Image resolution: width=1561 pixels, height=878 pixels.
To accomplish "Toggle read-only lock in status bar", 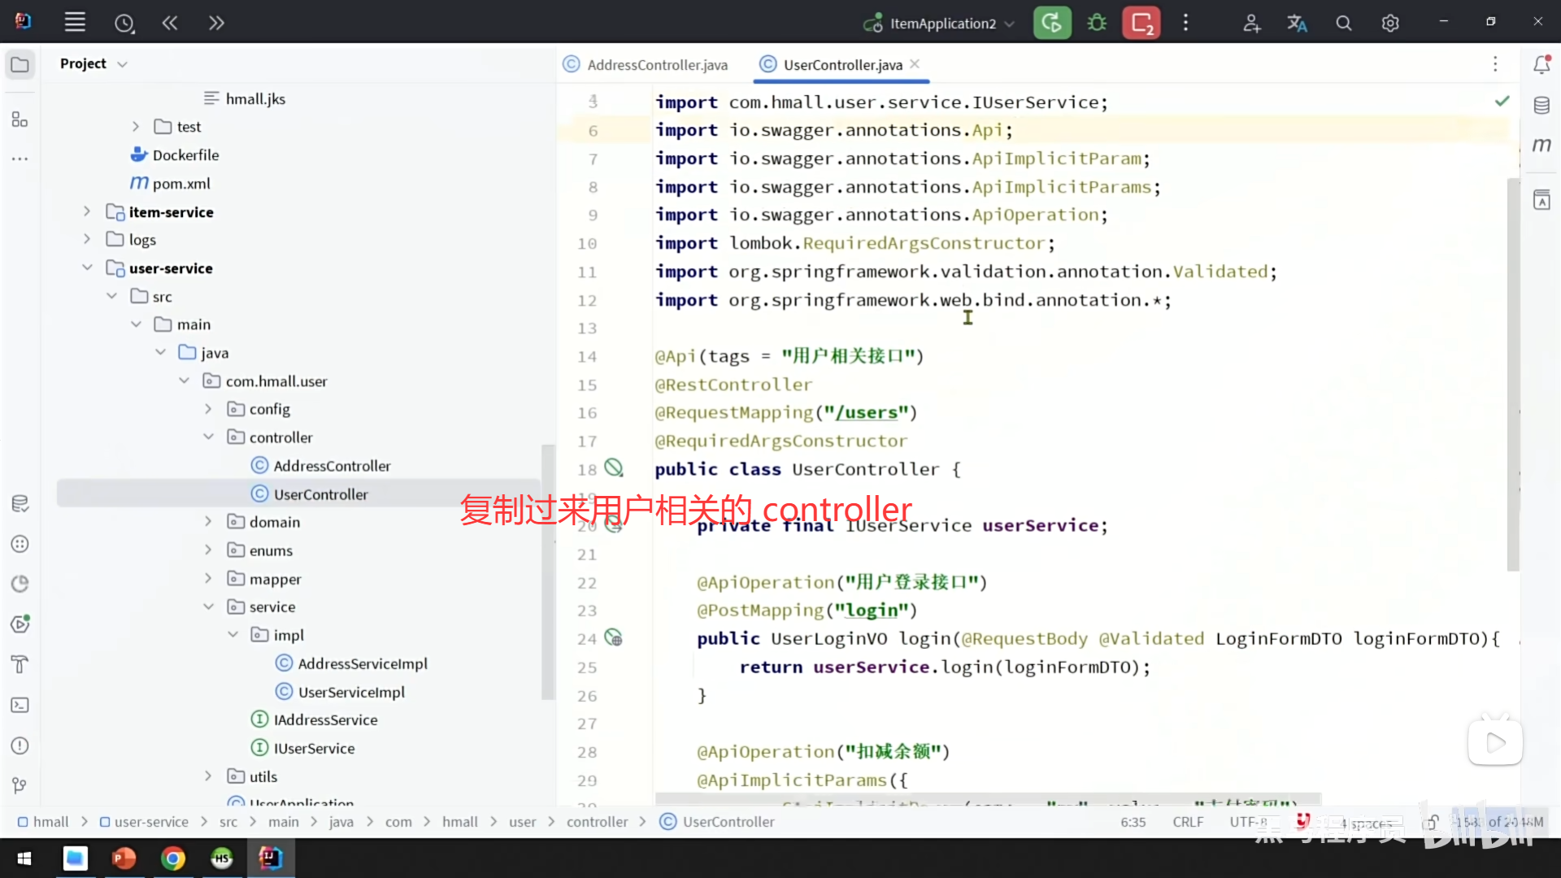I will (1430, 822).
